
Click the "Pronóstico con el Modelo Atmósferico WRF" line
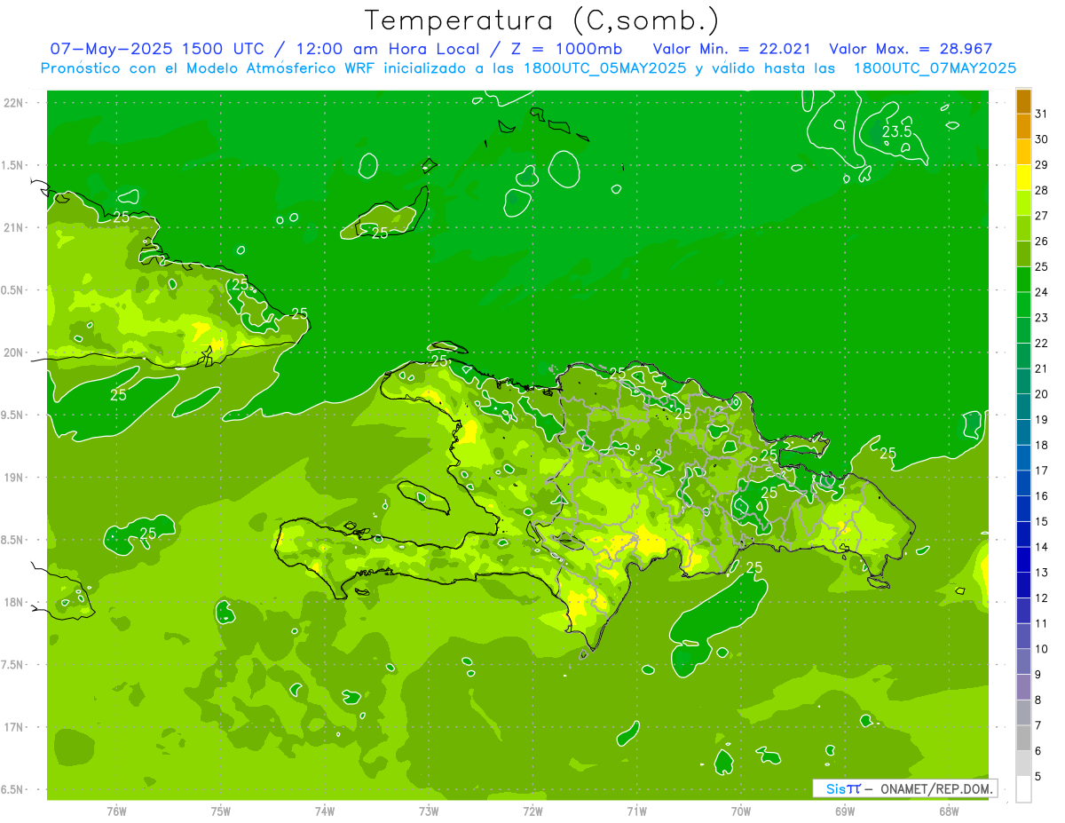pyautogui.click(x=209, y=68)
